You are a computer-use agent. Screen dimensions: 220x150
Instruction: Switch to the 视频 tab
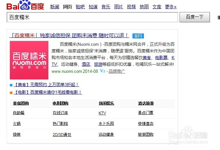[x=131, y=7]
